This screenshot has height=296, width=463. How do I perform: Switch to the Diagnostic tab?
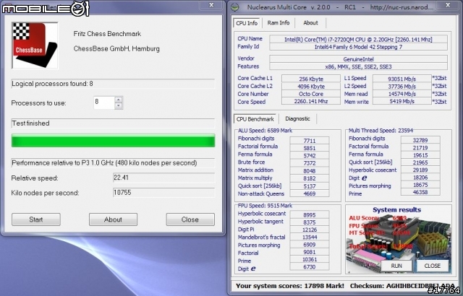[x=297, y=118]
